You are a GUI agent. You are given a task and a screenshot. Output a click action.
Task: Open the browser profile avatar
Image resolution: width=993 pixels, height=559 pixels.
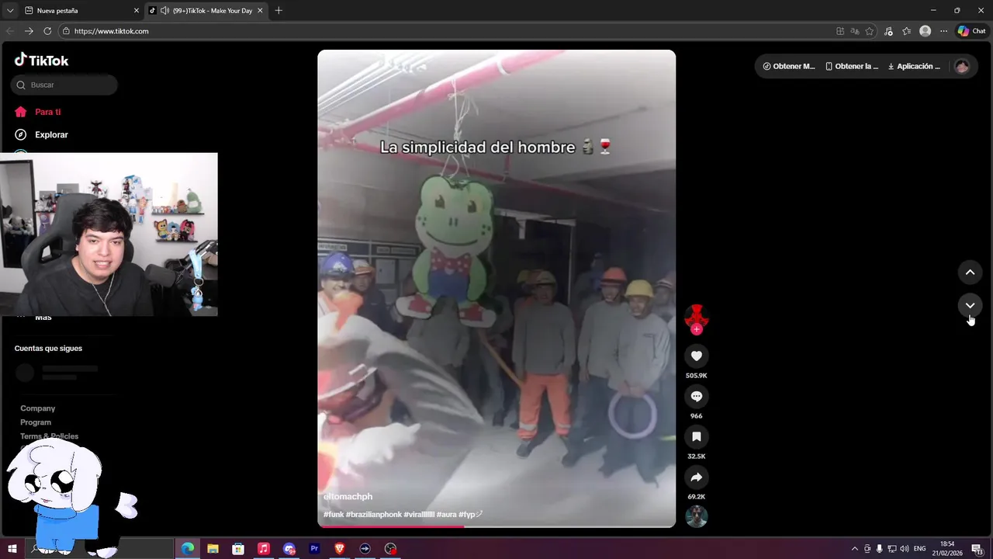(925, 31)
